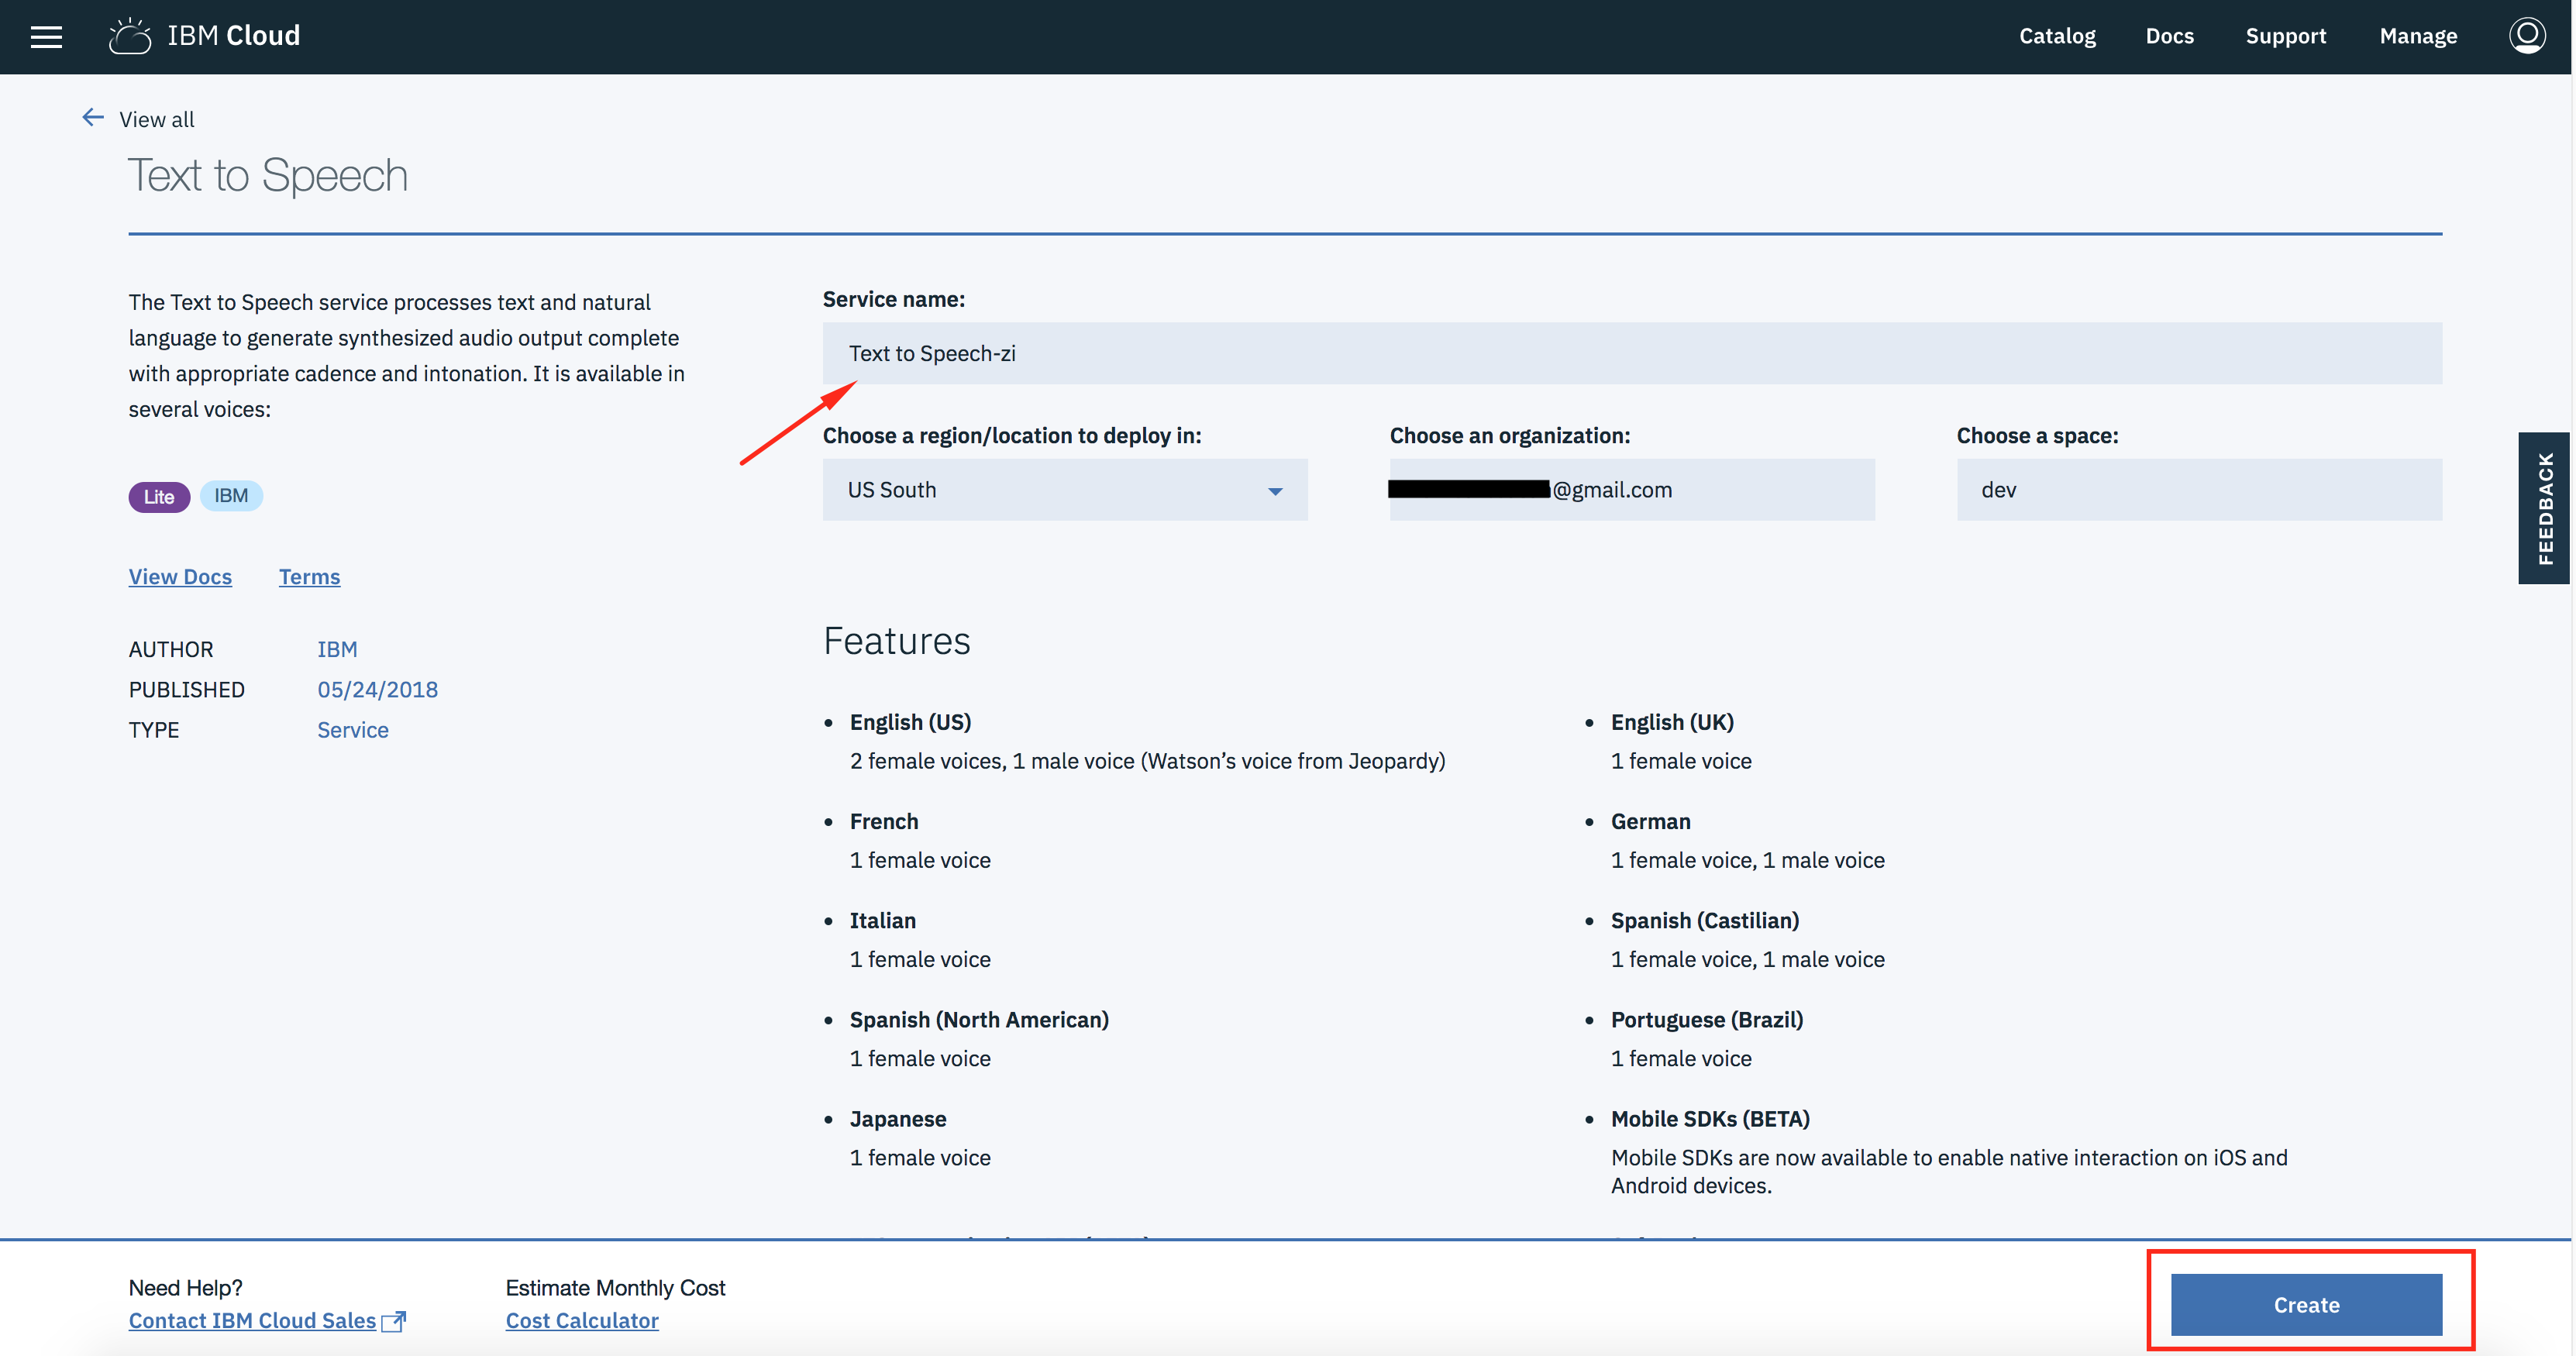Open the Docs menu item

[x=2169, y=36]
